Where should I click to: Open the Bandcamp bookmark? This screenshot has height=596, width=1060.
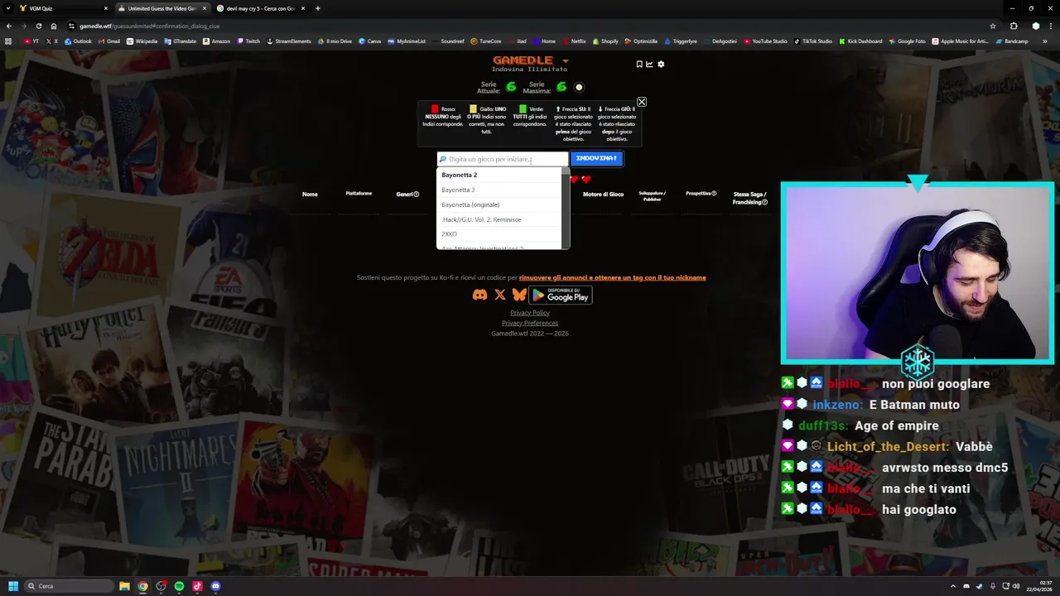click(1012, 41)
